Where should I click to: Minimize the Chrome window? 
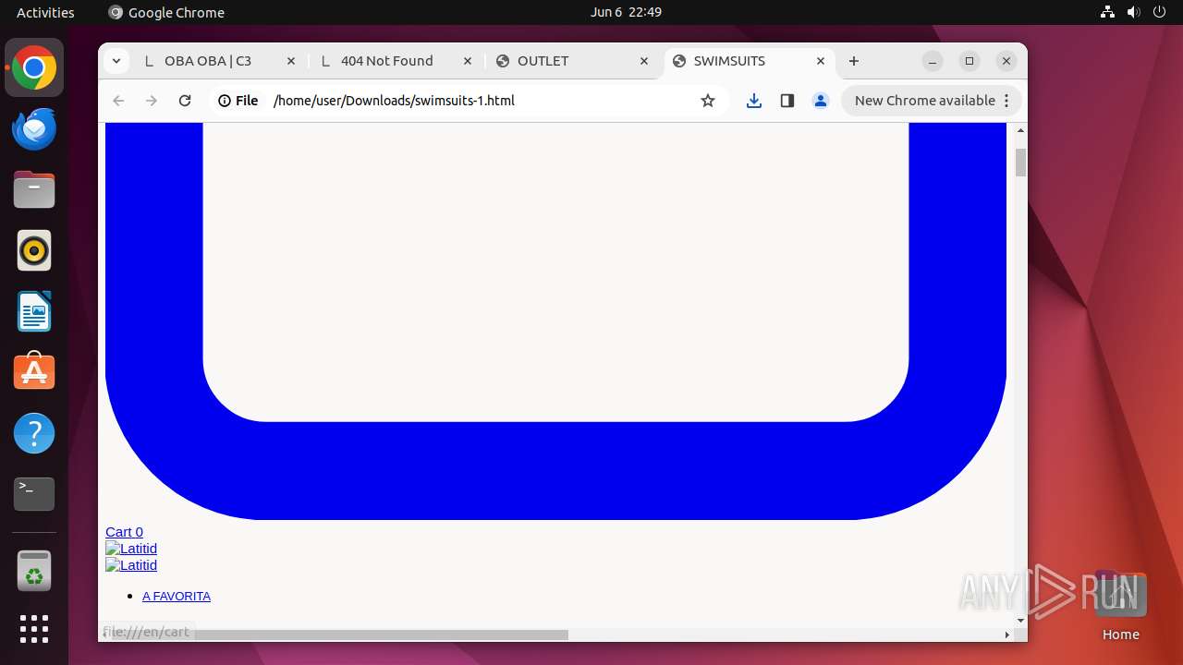[x=933, y=61]
